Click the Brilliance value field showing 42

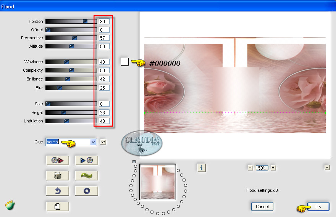pos(104,79)
